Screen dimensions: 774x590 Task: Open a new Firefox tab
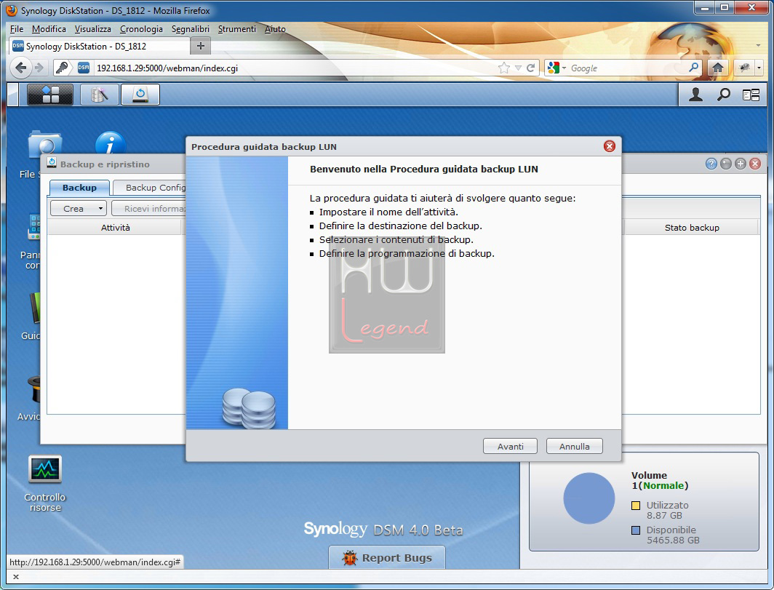201,46
